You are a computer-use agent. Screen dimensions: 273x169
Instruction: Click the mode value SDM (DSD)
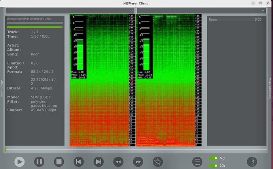pos(40,97)
